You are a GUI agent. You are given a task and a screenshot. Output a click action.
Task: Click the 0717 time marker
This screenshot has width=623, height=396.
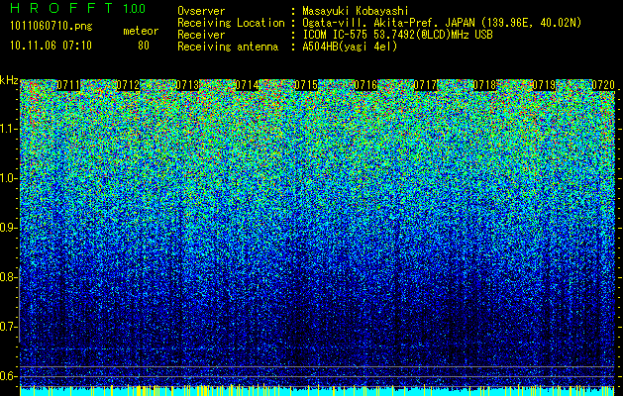(x=425, y=85)
